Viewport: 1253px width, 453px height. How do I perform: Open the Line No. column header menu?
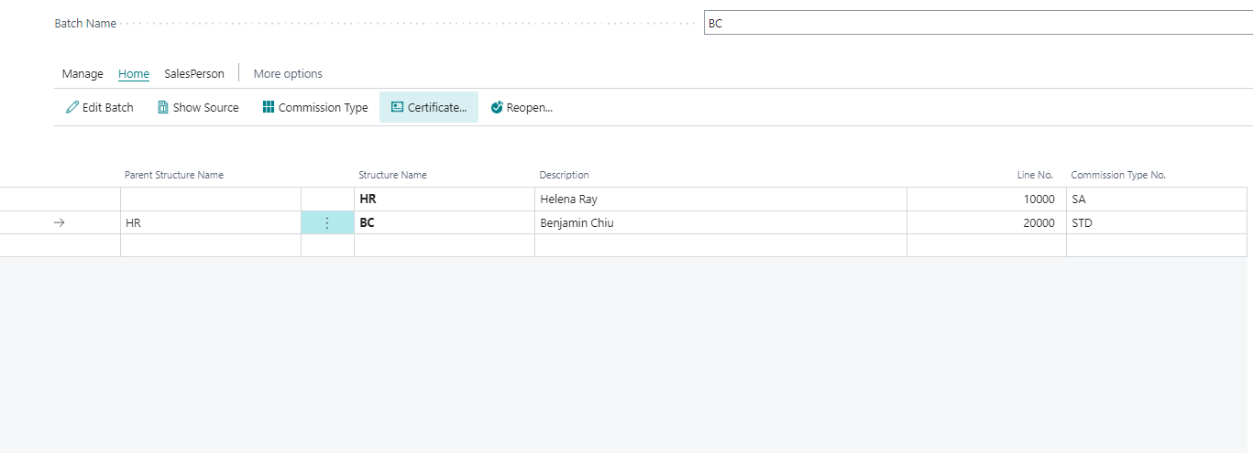(1035, 175)
